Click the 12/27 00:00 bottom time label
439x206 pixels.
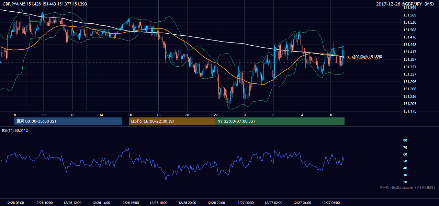point(245,203)
